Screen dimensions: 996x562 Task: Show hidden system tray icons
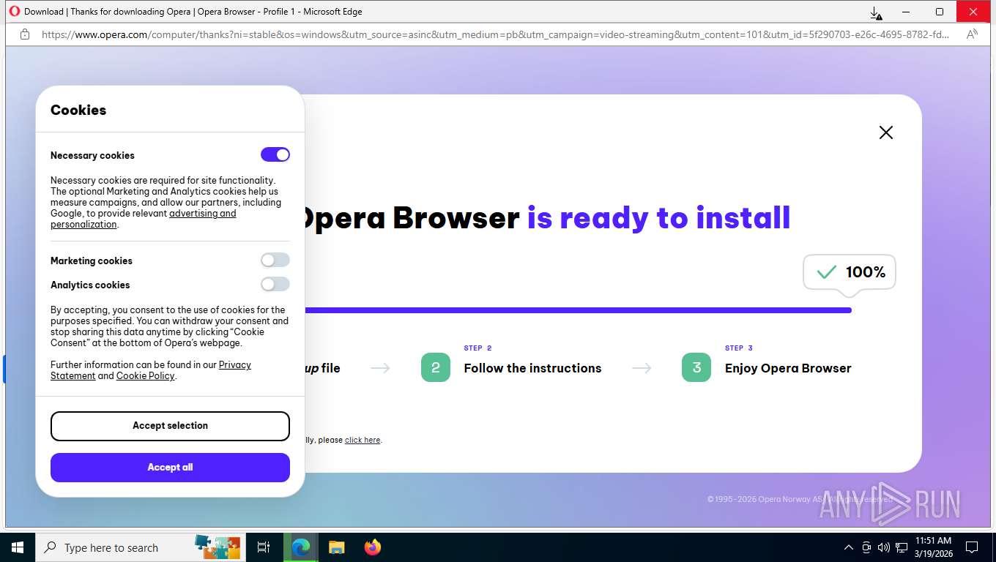tap(849, 547)
